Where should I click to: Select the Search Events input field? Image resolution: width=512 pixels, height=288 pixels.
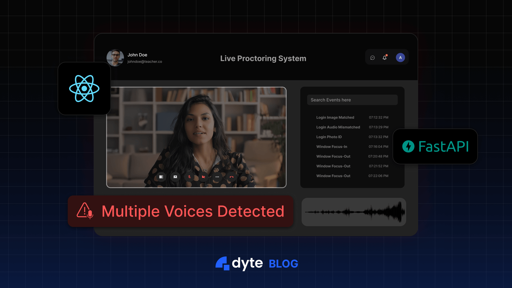coord(352,99)
